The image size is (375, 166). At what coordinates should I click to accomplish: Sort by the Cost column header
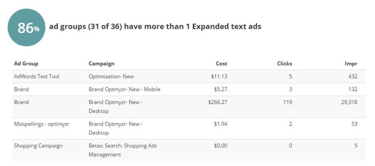(222, 63)
